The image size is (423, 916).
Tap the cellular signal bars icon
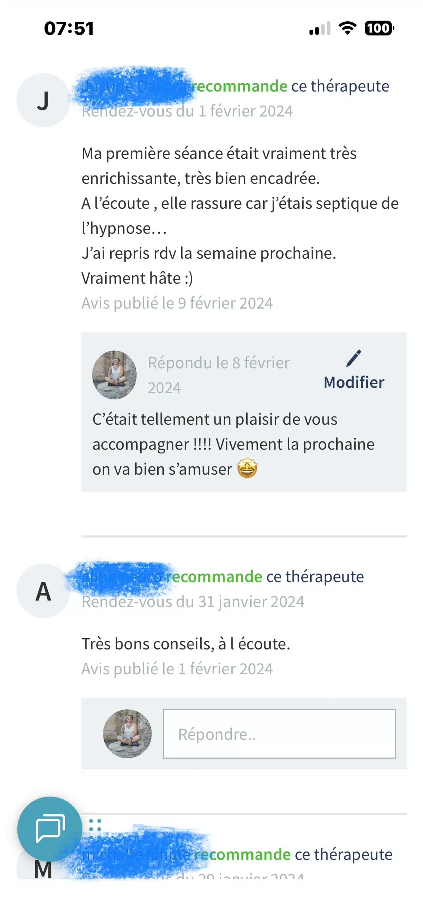320,29
